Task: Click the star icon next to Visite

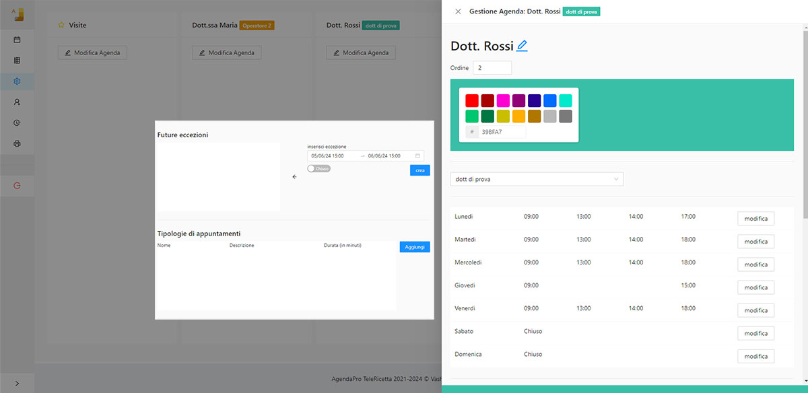Action: (61, 26)
